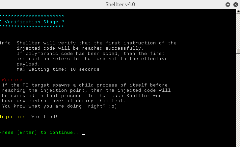Click the Shellter v4.0 title bar text
Screen dimensions: 240x147
coord(120,4)
